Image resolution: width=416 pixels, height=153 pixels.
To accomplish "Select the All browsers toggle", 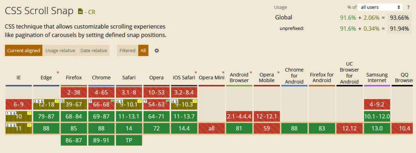I will tap(143, 51).
